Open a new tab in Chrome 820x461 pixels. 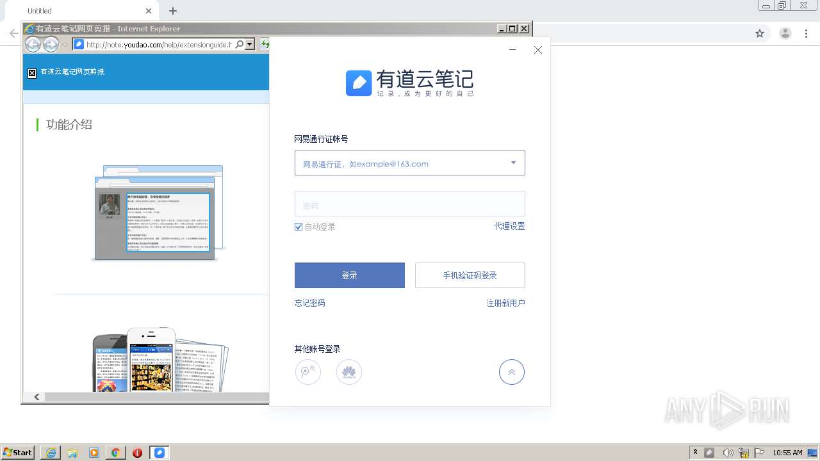173,11
